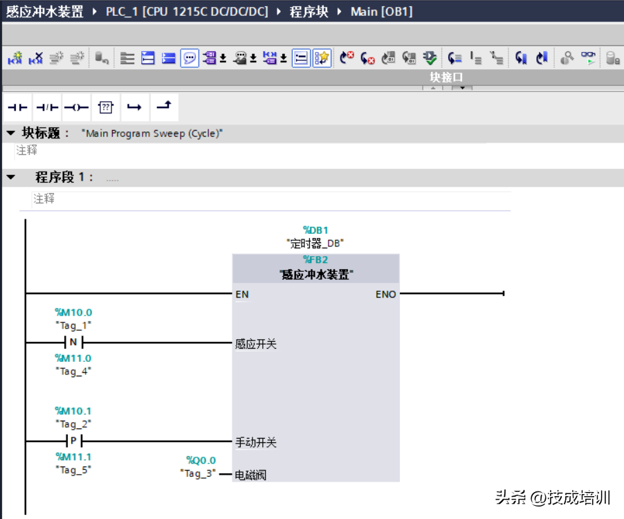Click Main [OB1] in the breadcrumb

click(x=381, y=12)
